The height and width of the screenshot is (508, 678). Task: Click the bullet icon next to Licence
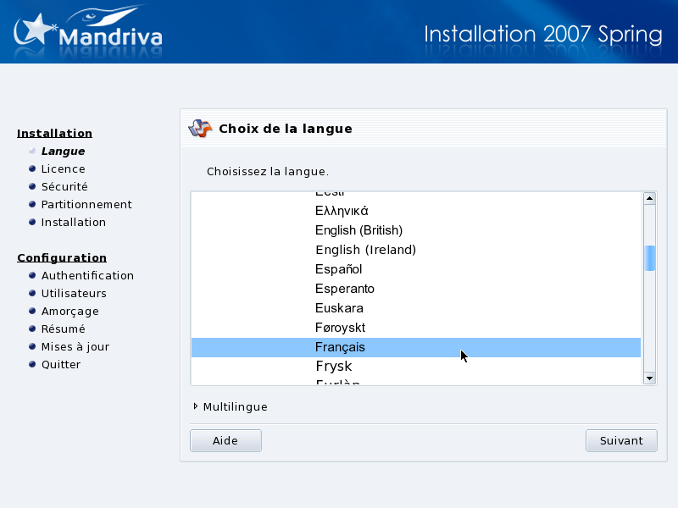[32, 168]
